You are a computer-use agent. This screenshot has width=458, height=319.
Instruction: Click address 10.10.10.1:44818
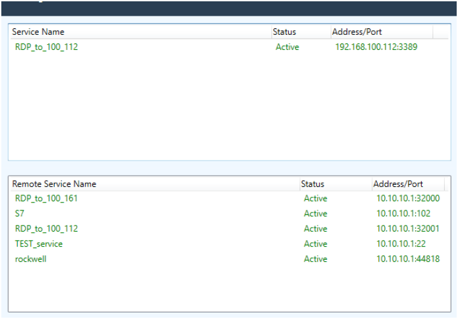click(408, 259)
